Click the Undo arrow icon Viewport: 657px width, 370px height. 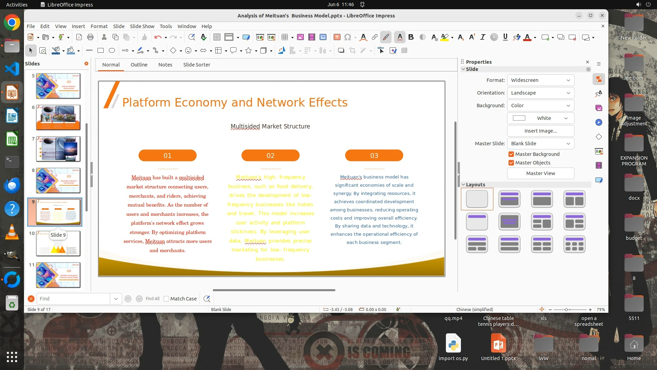coord(158,37)
